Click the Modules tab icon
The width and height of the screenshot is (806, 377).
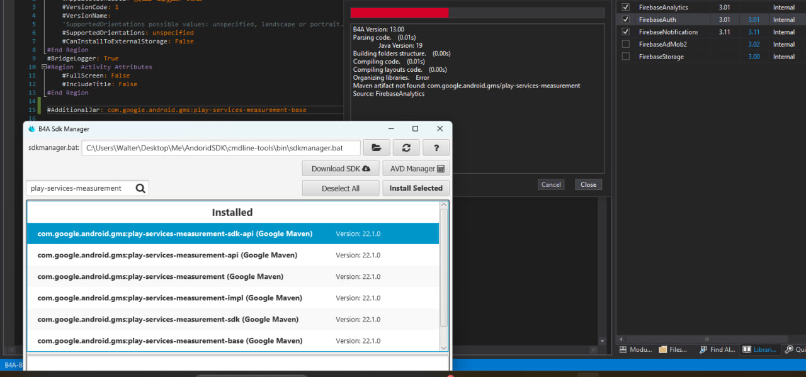pyautogui.click(x=623, y=349)
